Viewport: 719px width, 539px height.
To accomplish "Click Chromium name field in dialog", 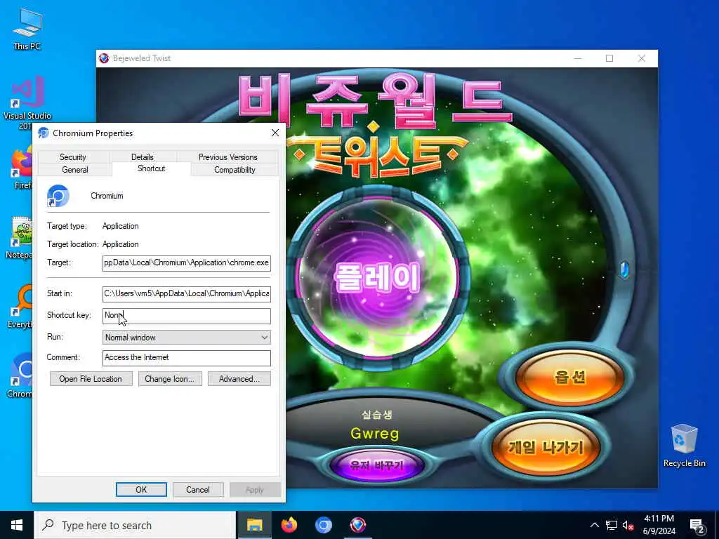I will click(107, 196).
